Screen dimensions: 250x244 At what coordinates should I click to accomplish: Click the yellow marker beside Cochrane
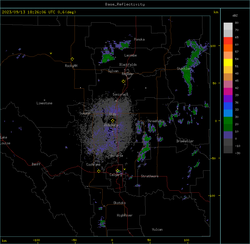(x=99, y=171)
